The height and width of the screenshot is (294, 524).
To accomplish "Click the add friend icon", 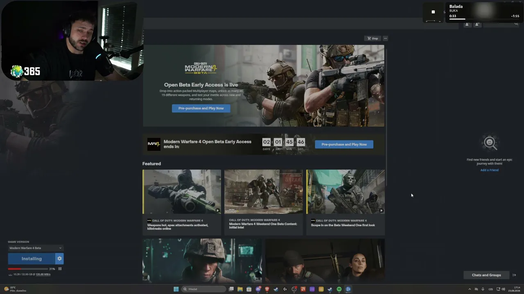I will point(467,24).
